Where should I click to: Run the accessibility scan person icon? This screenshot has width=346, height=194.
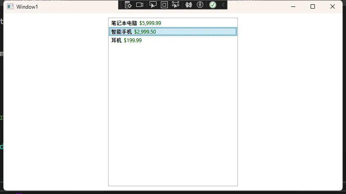coord(200,5)
